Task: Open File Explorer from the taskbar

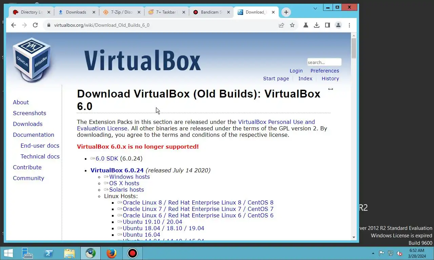Action: tap(70, 253)
